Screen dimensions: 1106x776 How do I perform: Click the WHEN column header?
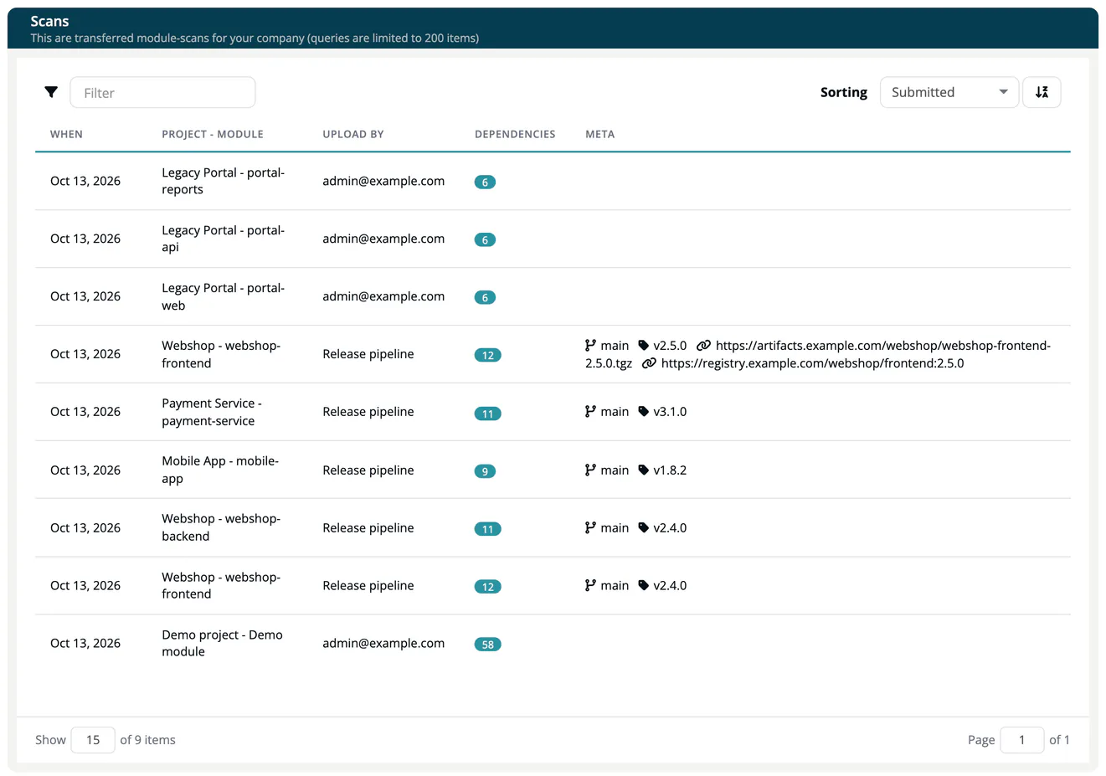(x=66, y=134)
